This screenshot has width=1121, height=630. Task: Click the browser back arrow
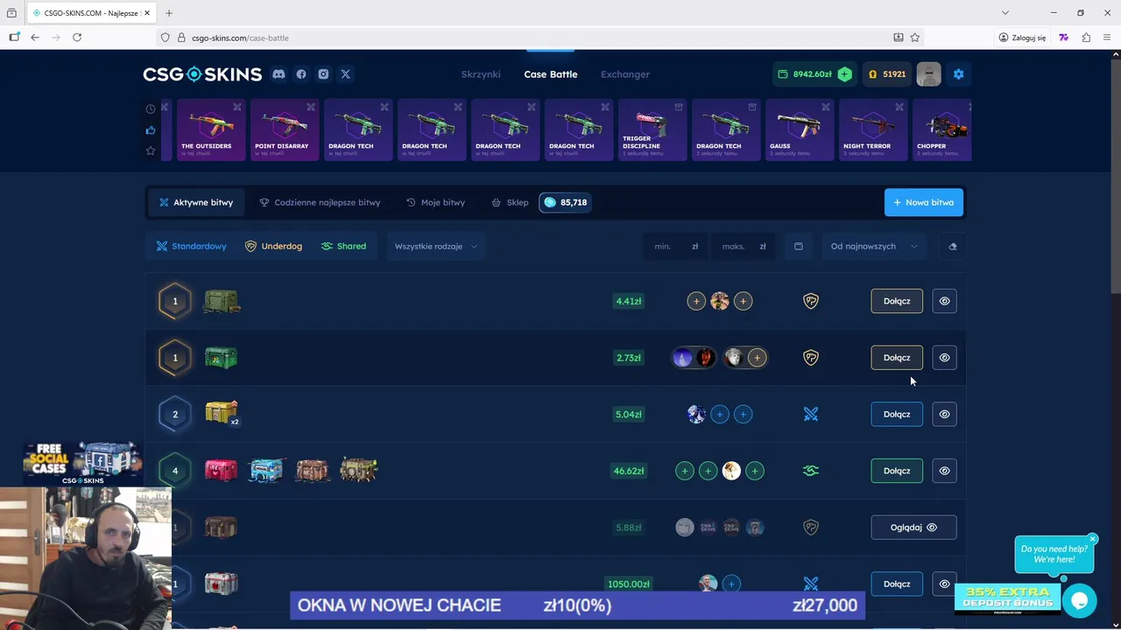tap(35, 38)
